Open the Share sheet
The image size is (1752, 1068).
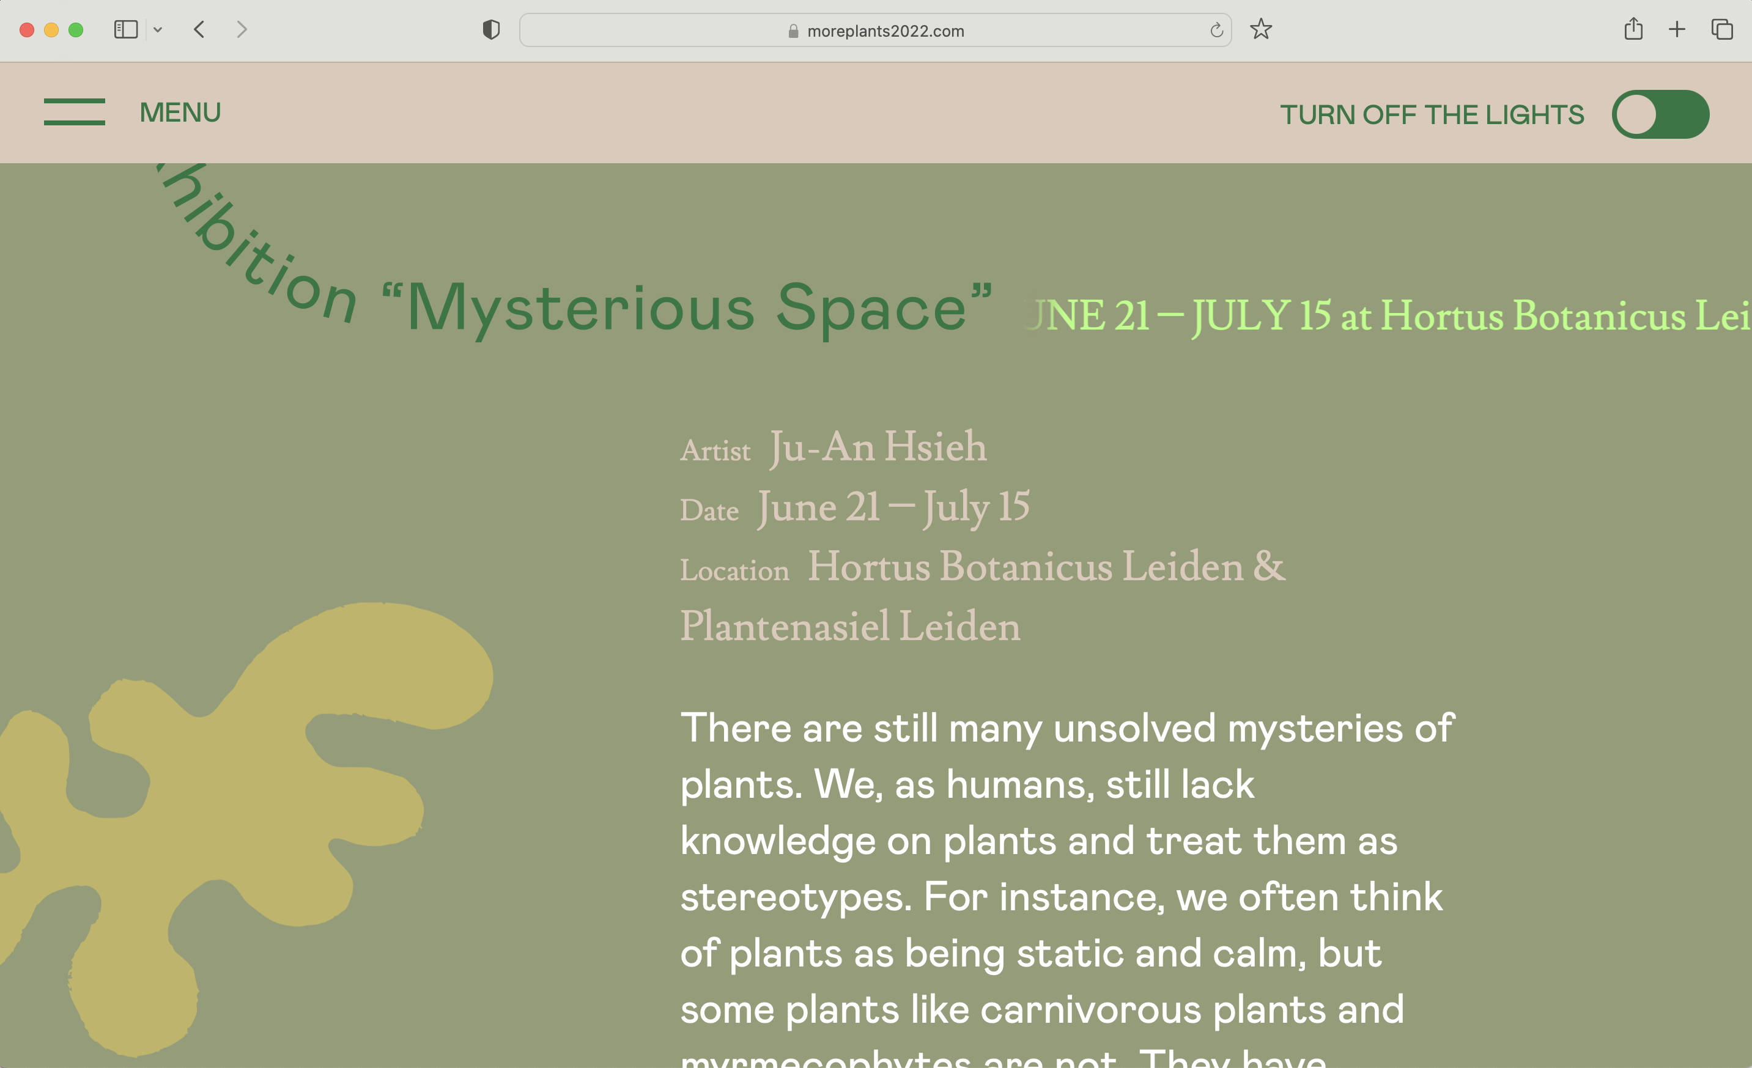tap(1633, 30)
